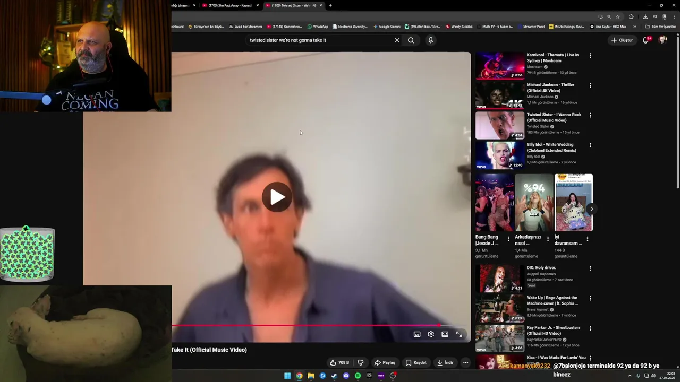Open Steam from the taskbar
The height and width of the screenshot is (382, 680).
334,376
